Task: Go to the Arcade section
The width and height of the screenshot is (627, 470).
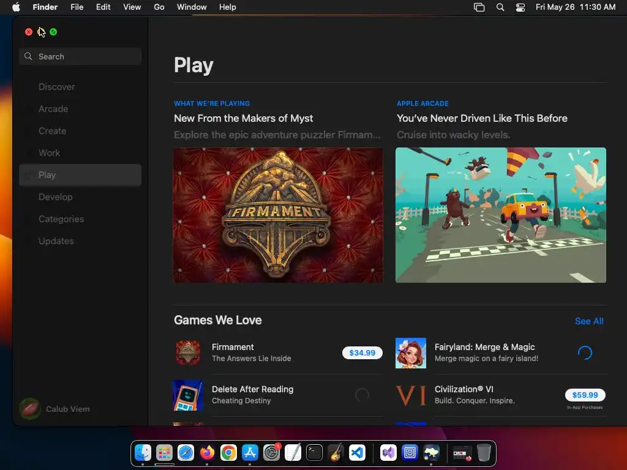Action: point(80,109)
